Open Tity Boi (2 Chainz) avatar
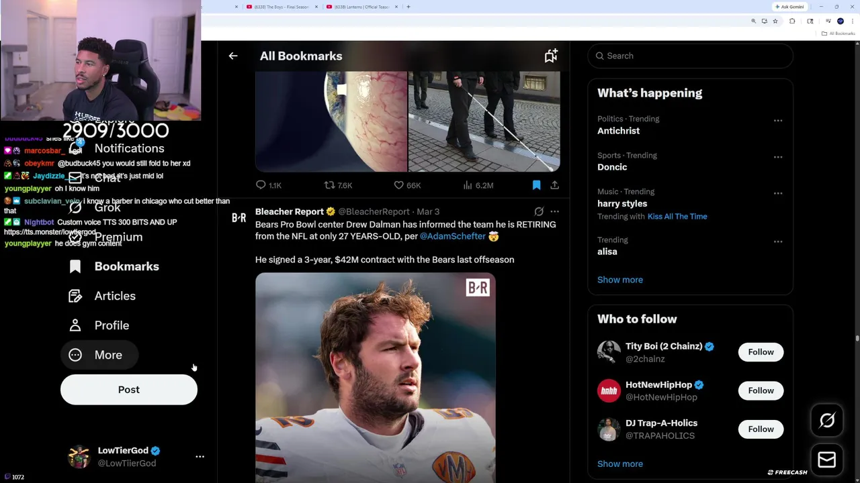Screen dimensions: 860x483 (x=609, y=352)
